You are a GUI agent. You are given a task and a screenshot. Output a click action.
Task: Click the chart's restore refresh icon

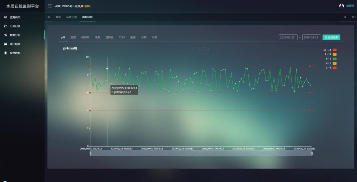[203, 49]
